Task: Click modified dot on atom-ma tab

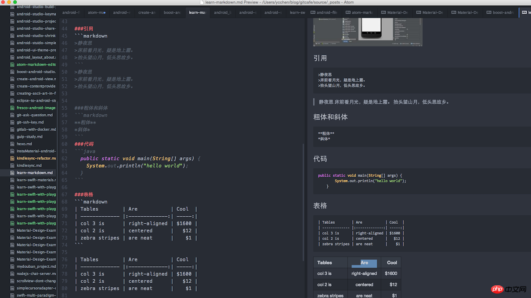Action: pos(104,13)
